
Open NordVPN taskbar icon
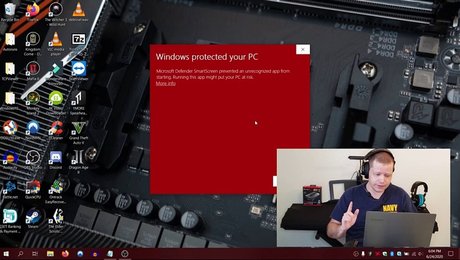(x=80, y=254)
